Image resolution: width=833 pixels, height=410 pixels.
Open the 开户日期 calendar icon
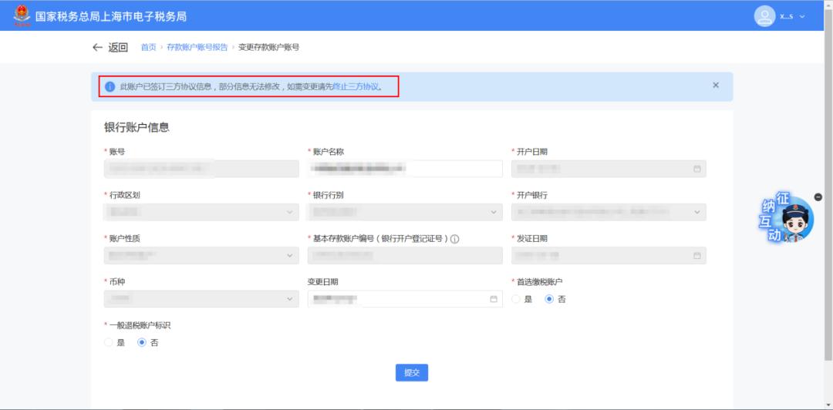tap(697, 169)
